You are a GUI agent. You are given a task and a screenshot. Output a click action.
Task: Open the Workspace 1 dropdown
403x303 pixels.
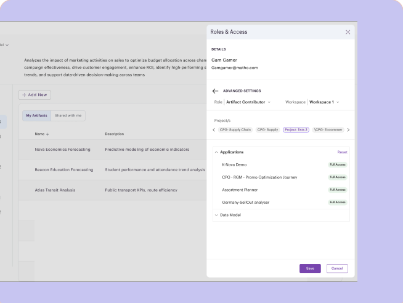click(324, 102)
